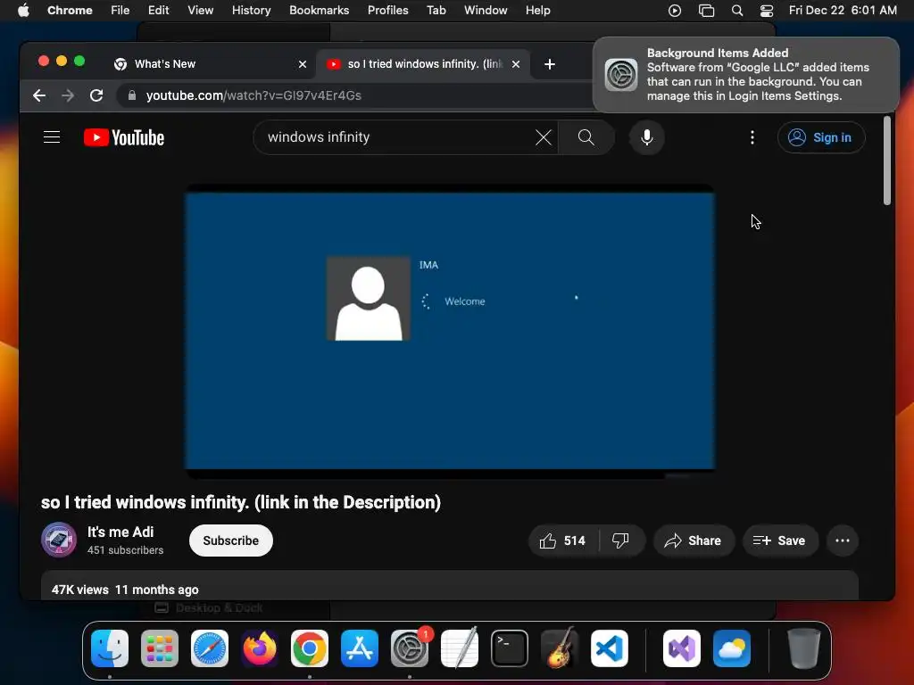Dislike the video with thumbs down
This screenshot has height=685, width=914.
pyautogui.click(x=621, y=541)
